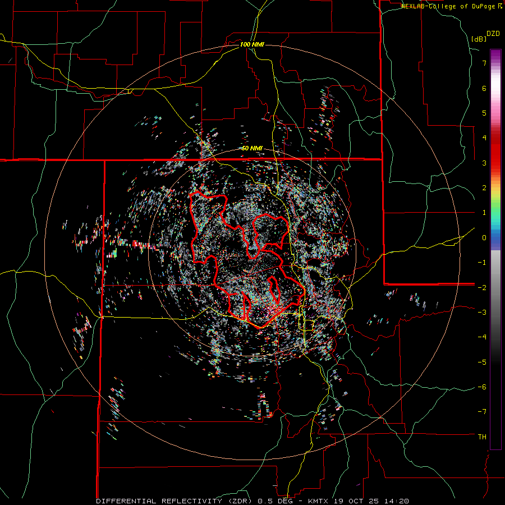505x505 pixels.
Task: Click the '50 NMI' range ring label
Action: click(x=252, y=149)
